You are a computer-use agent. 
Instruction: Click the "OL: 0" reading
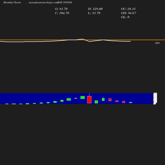tap(125, 17)
